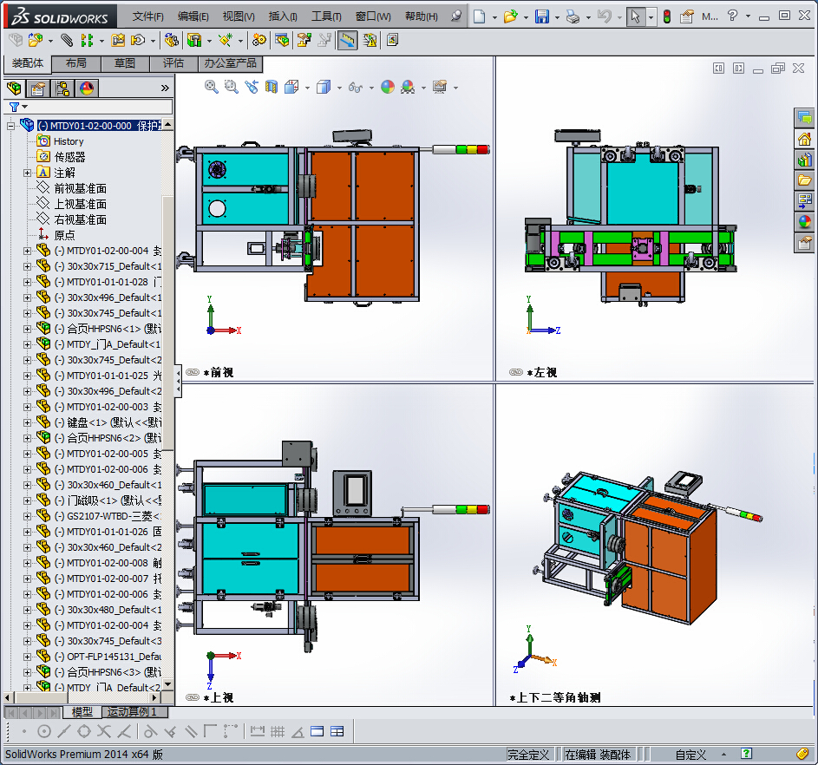
Task: Click the Previous View icon
Action: tap(252, 87)
